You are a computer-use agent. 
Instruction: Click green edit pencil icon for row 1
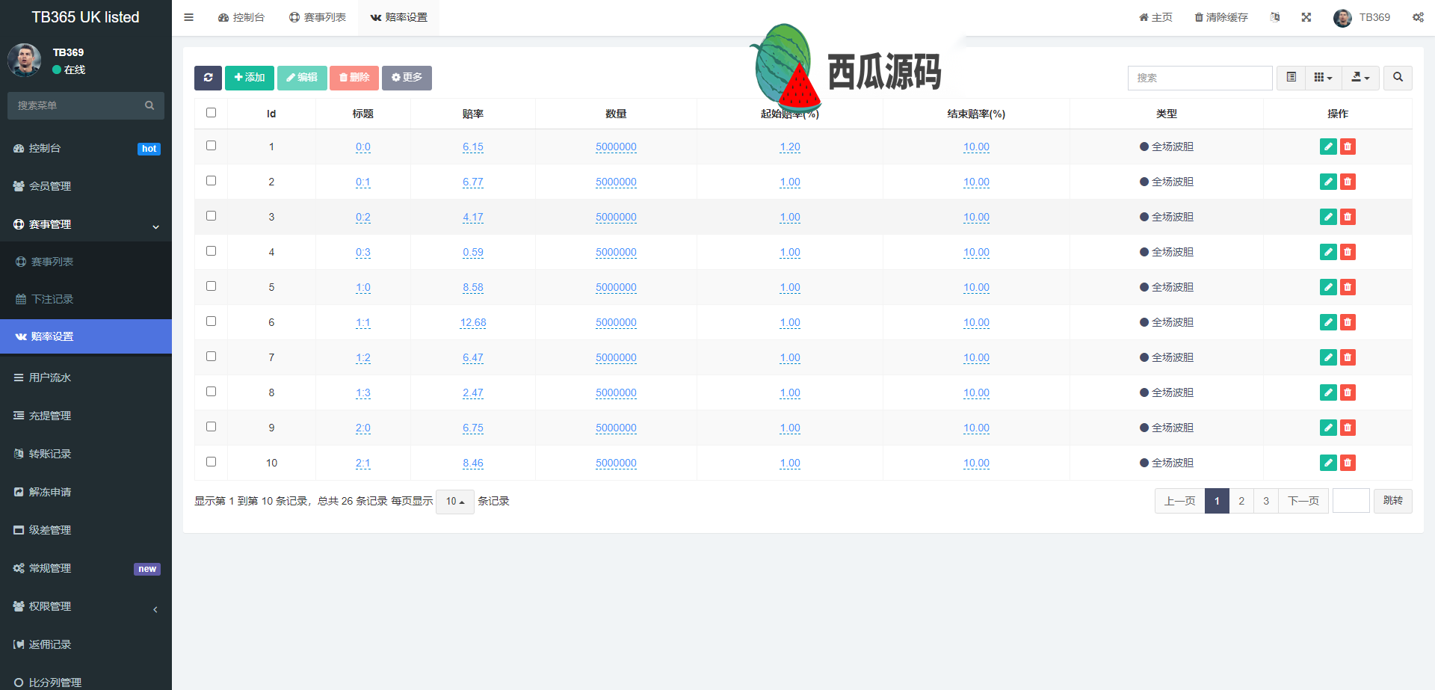1327,147
